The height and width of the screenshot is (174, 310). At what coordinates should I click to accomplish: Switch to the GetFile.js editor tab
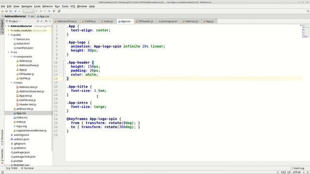(90, 21)
